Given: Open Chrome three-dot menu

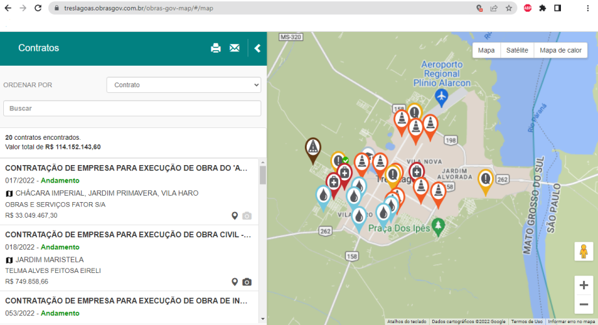Looking at the screenshot, I should click(588, 8).
